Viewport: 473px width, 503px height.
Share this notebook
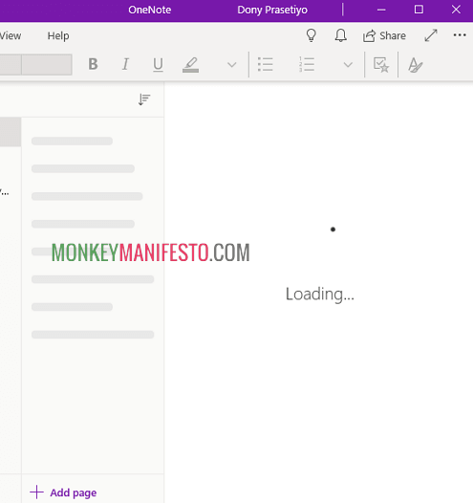384,35
